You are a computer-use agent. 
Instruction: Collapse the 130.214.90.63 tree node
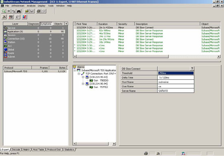tap(83, 77)
